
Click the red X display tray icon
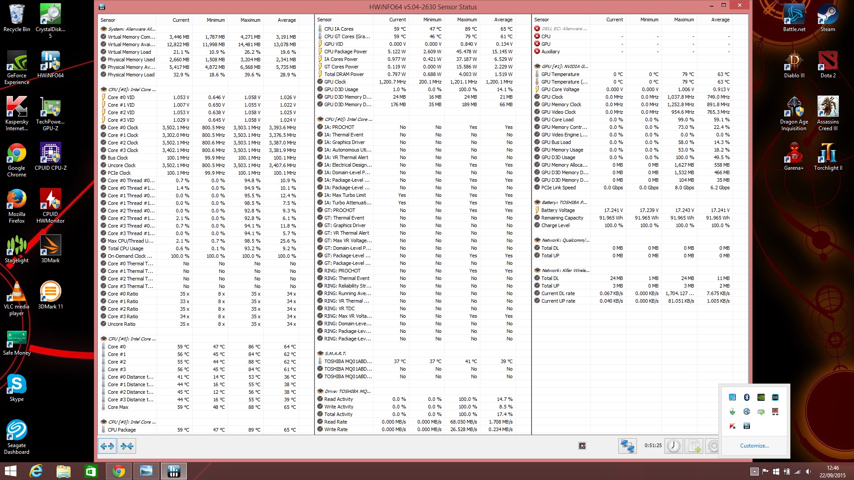(x=775, y=412)
